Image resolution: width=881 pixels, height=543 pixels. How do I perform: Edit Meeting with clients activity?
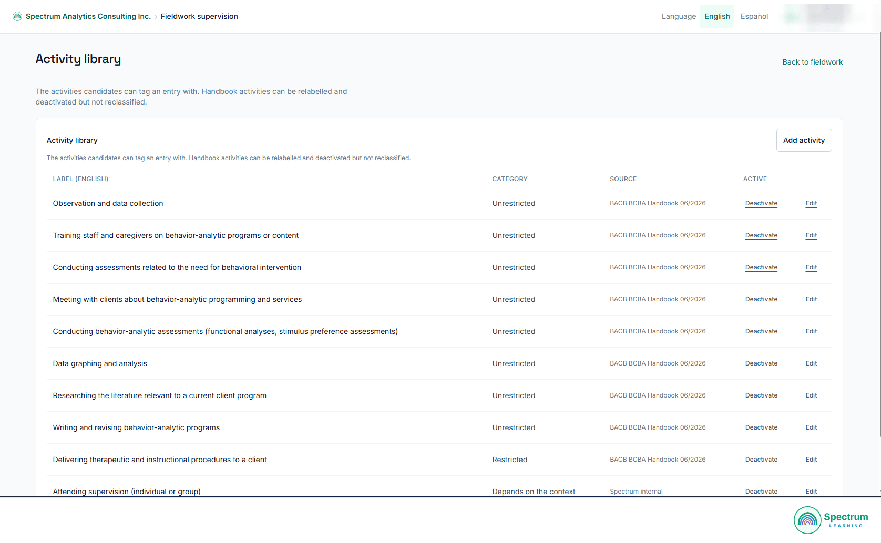click(811, 299)
